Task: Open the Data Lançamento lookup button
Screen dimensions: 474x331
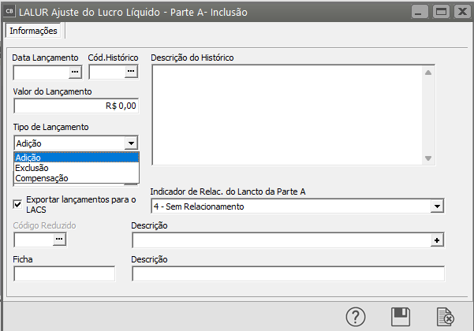Action: 75,73
